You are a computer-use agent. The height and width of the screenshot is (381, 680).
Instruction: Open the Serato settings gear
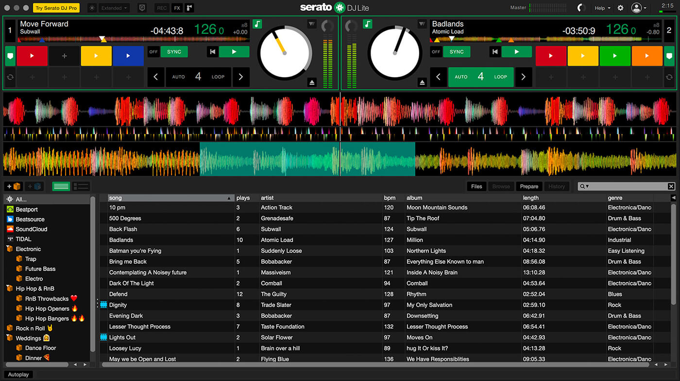pyautogui.click(x=620, y=8)
